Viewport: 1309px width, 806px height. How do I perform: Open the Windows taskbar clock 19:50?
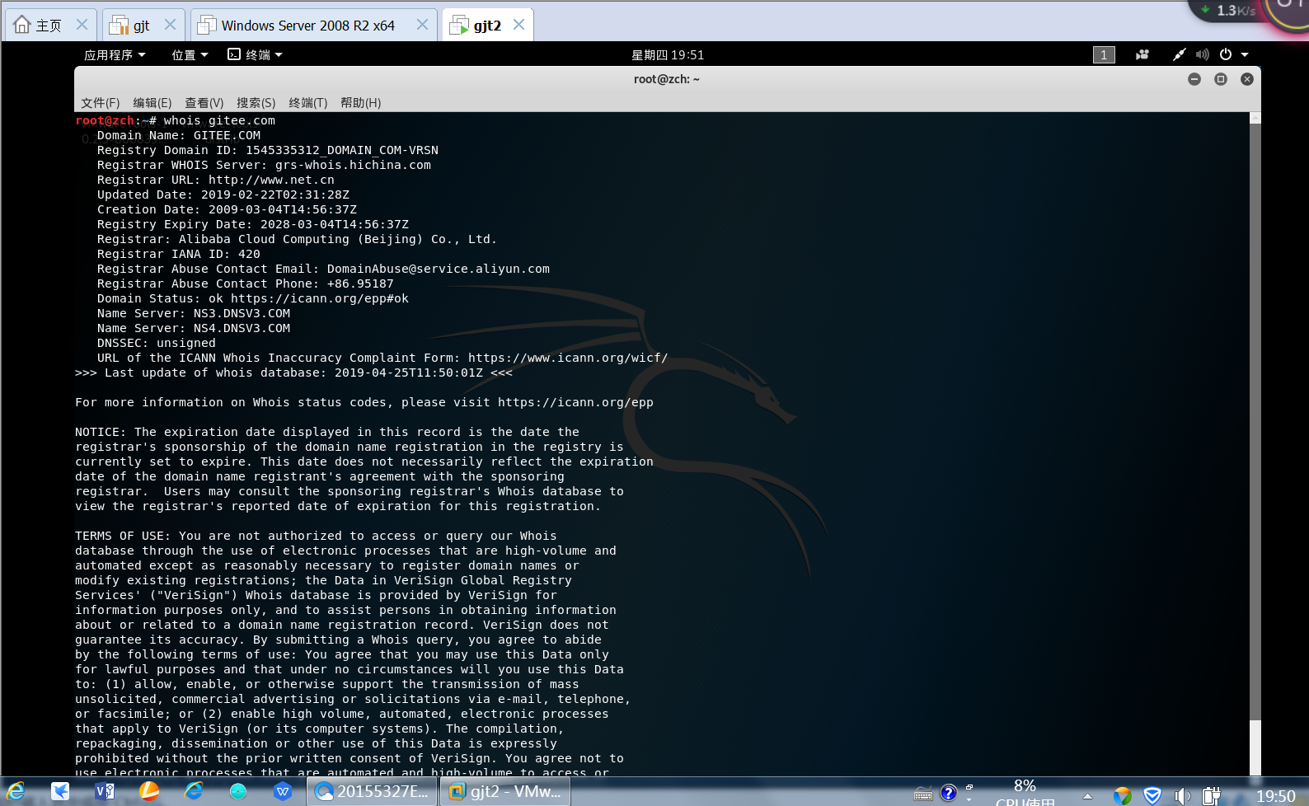(x=1275, y=796)
